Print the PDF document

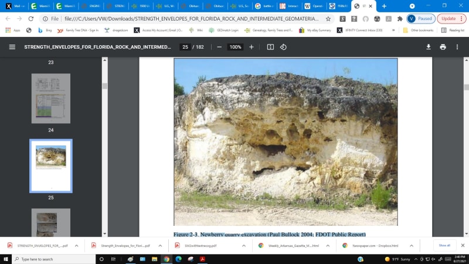click(x=443, y=47)
